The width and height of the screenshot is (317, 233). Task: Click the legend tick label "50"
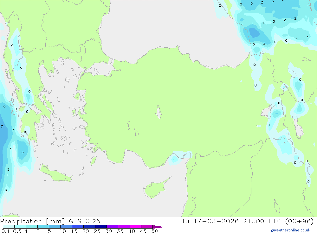pos(155,231)
